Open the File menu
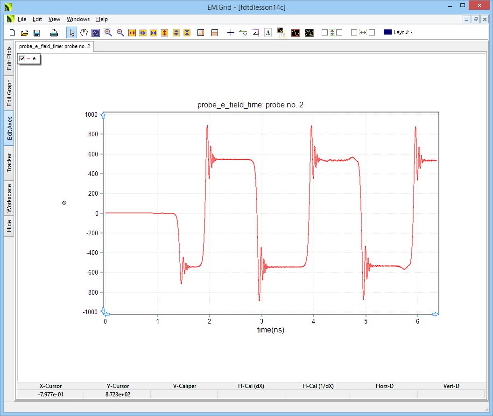This screenshot has width=493, height=416. tap(22, 19)
